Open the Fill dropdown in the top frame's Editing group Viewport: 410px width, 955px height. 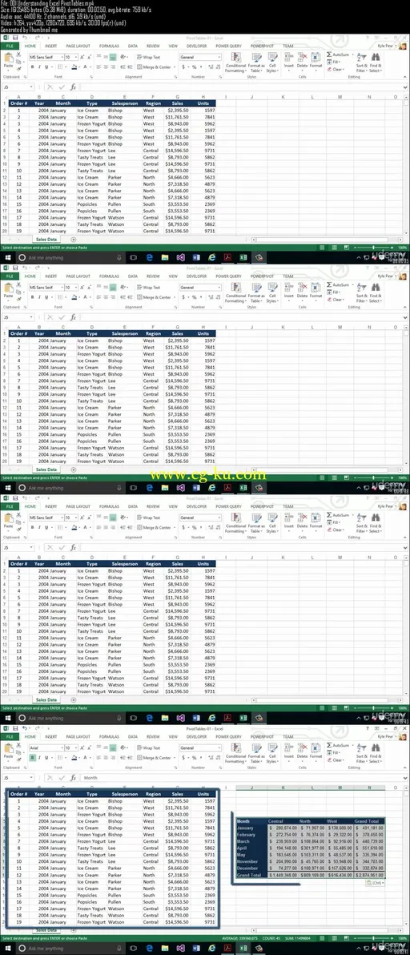pos(340,62)
